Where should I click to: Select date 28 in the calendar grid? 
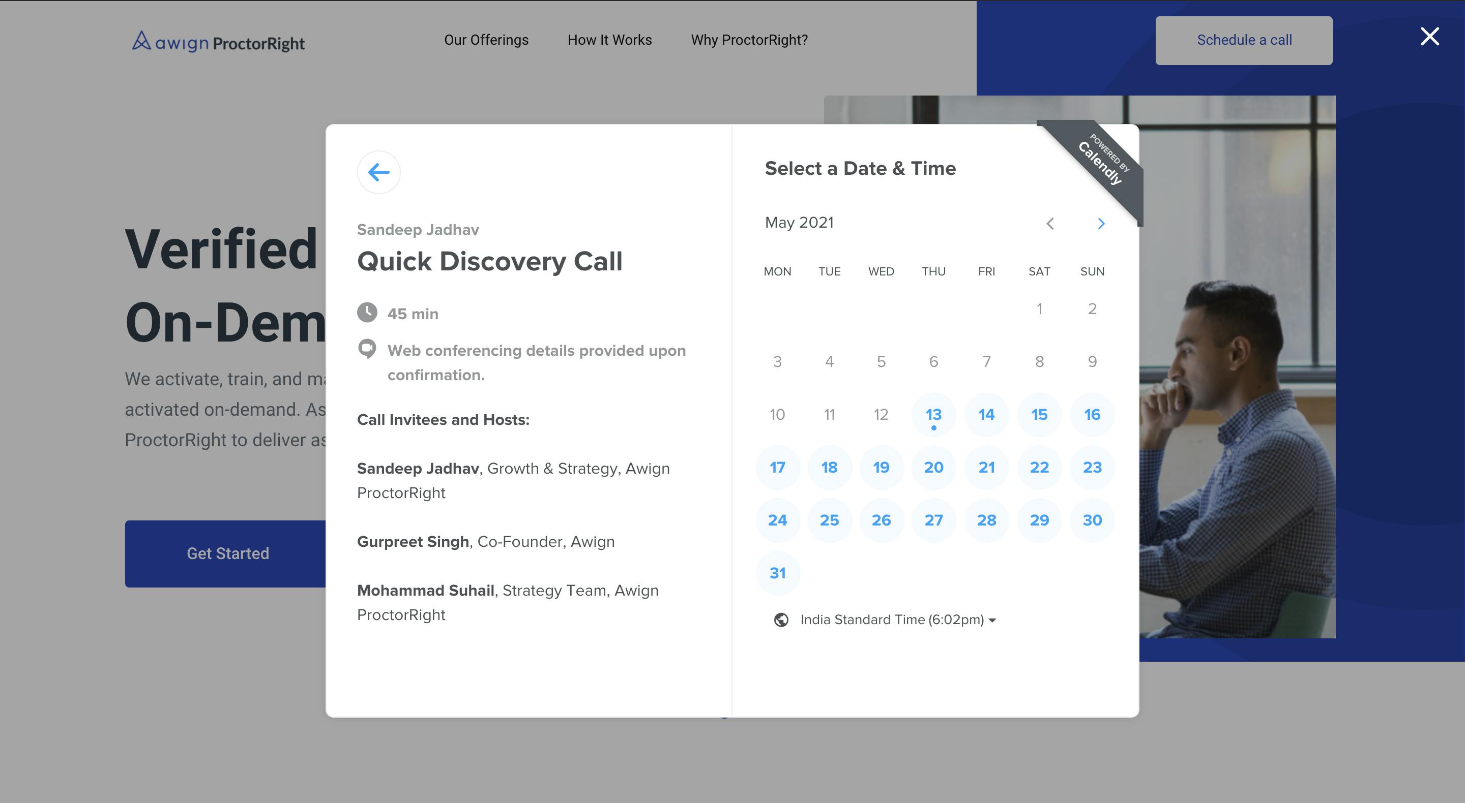(x=986, y=520)
